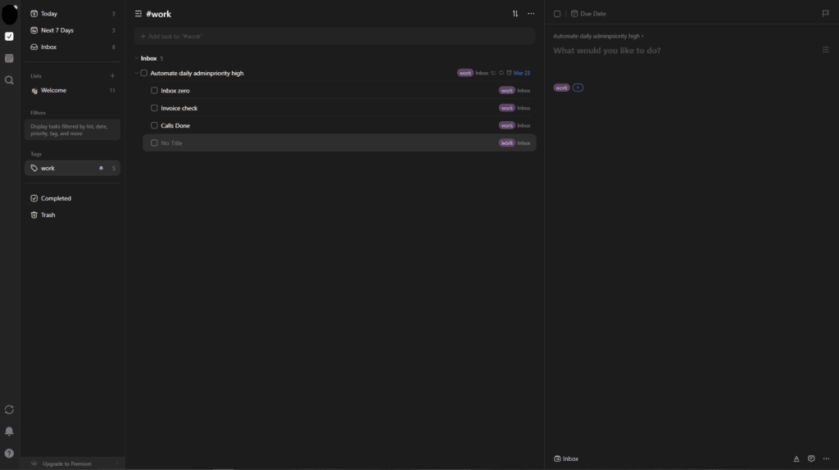Click the No Title task text
Image resolution: width=839 pixels, height=470 pixels.
coord(172,143)
